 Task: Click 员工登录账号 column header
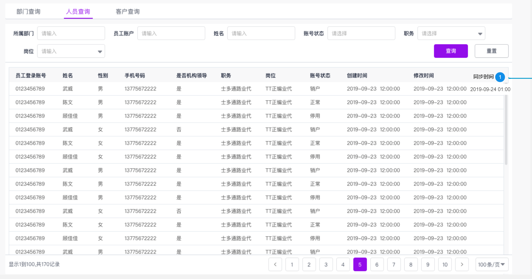coord(31,75)
